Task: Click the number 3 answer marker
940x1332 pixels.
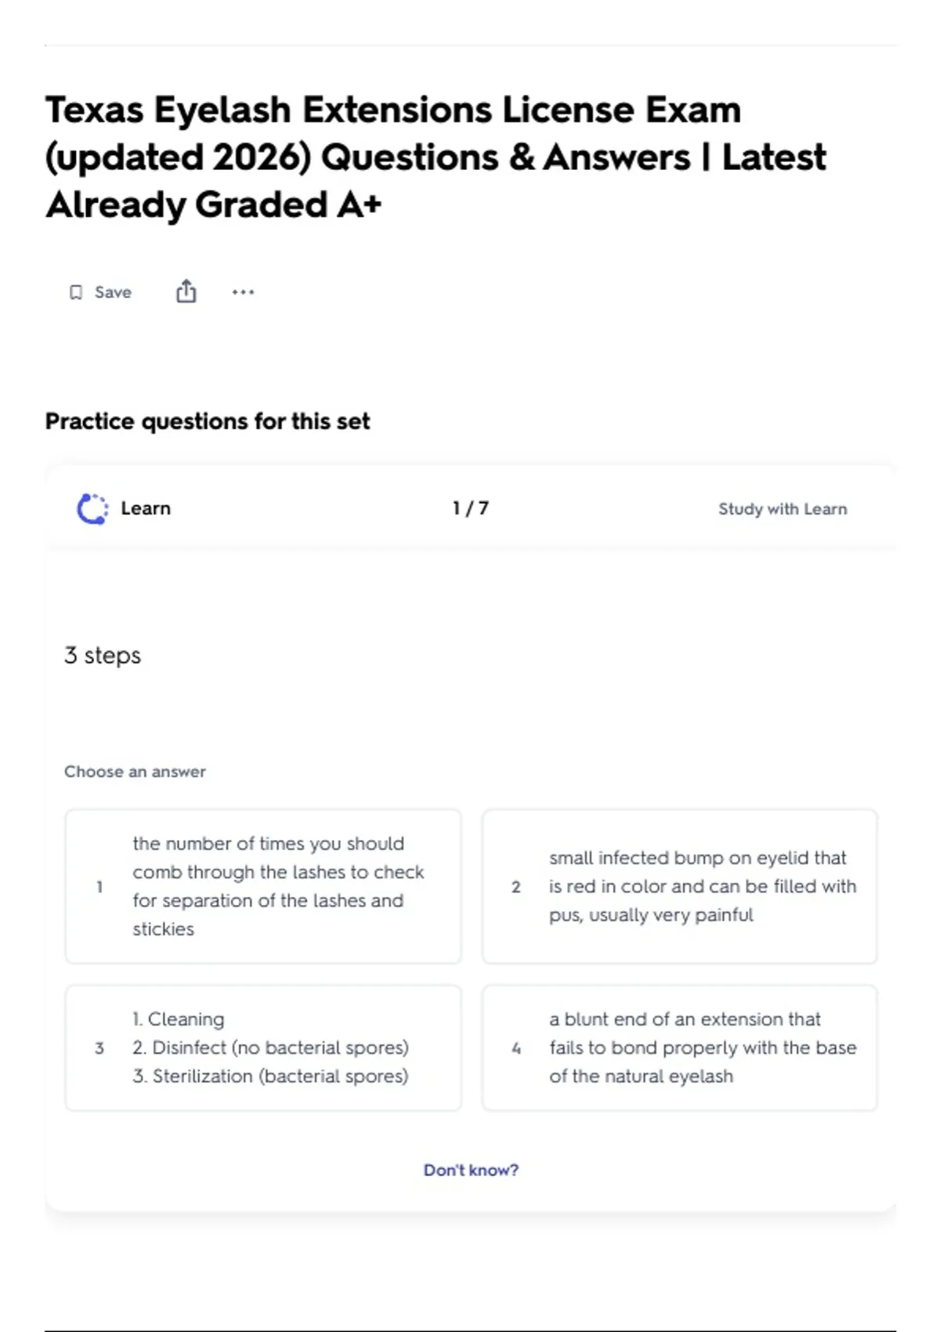Action: (x=99, y=1048)
